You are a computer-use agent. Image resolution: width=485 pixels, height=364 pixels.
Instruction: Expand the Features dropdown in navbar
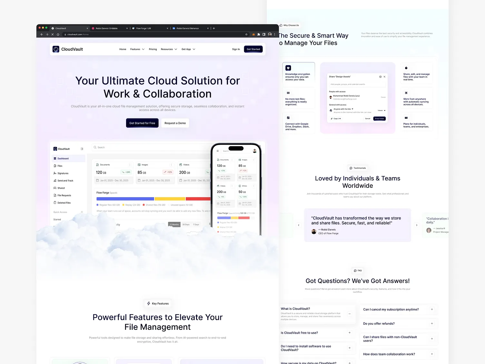pyautogui.click(x=137, y=49)
